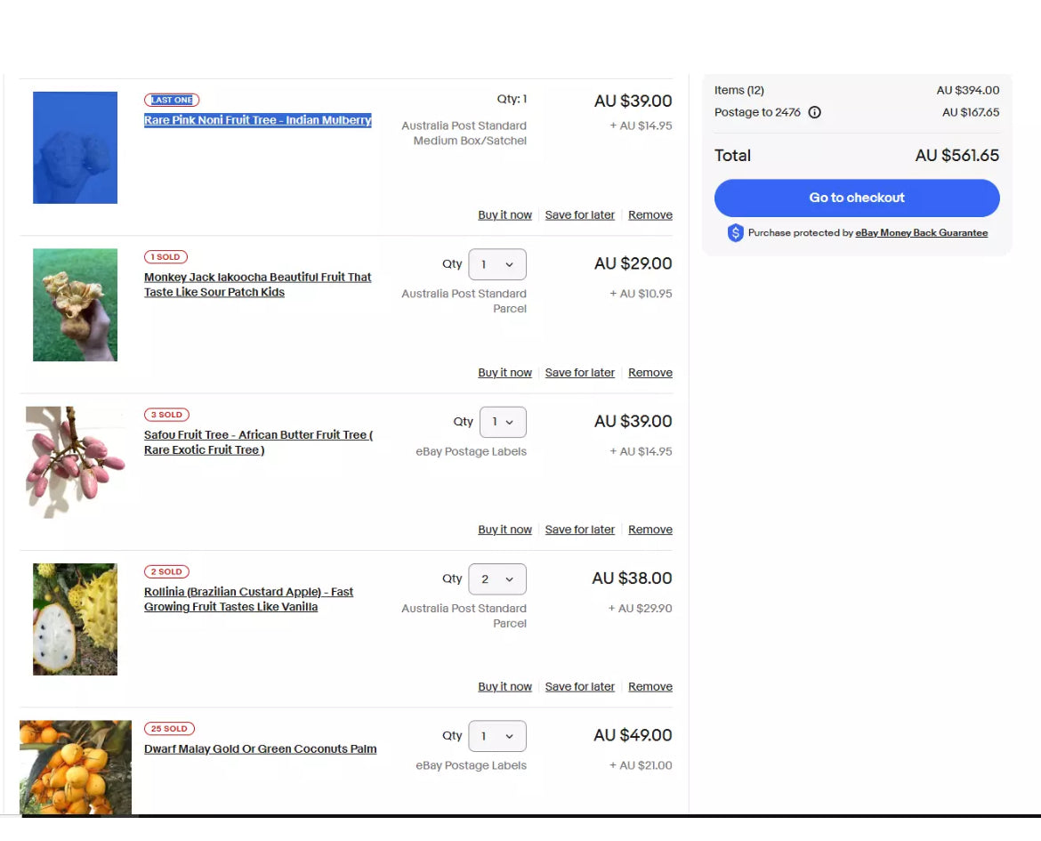Open the Safou Fruit Tree listing title
This screenshot has height=841, width=1041.
[x=258, y=442]
